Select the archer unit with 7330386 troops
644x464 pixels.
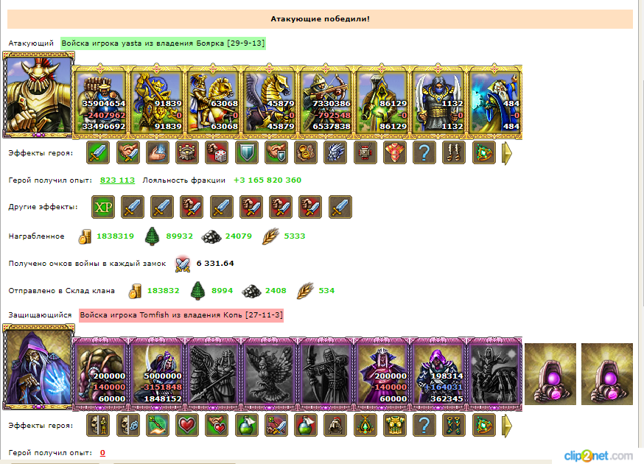point(326,102)
